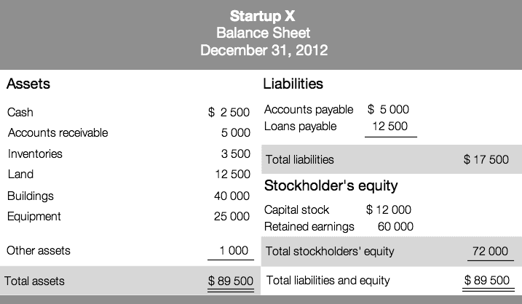522x304 pixels.
Task: Select the Total stockholders' equity figure 72 000
Action: tap(491, 251)
